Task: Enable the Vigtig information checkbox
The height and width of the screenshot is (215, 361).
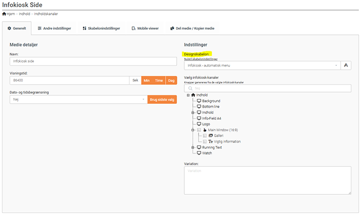Action: pyautogui.click(x=205, y=141)
